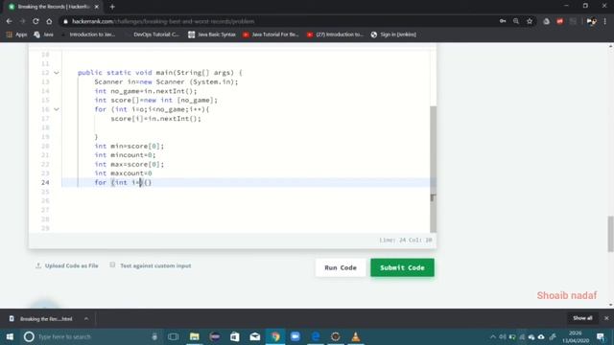This screenshot has height=345, width=614.
Task: Select the 'Breaking the Records' browser tab
Action: pos(54,7)
